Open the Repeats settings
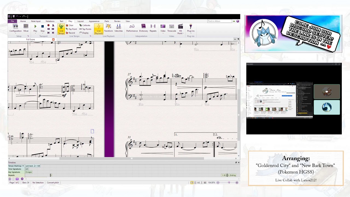 (x=153, y=28)
